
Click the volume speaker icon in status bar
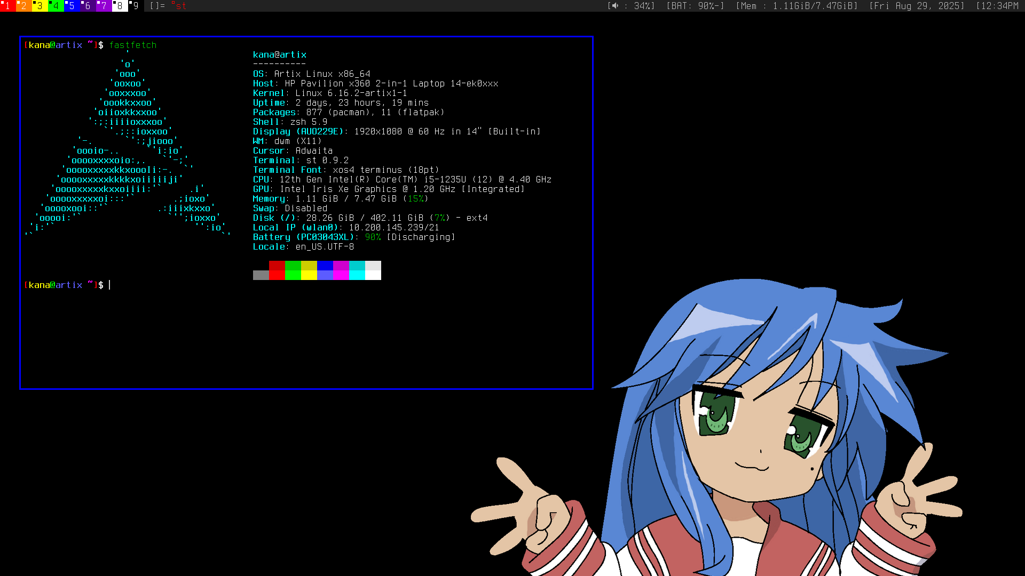point(615,6)
